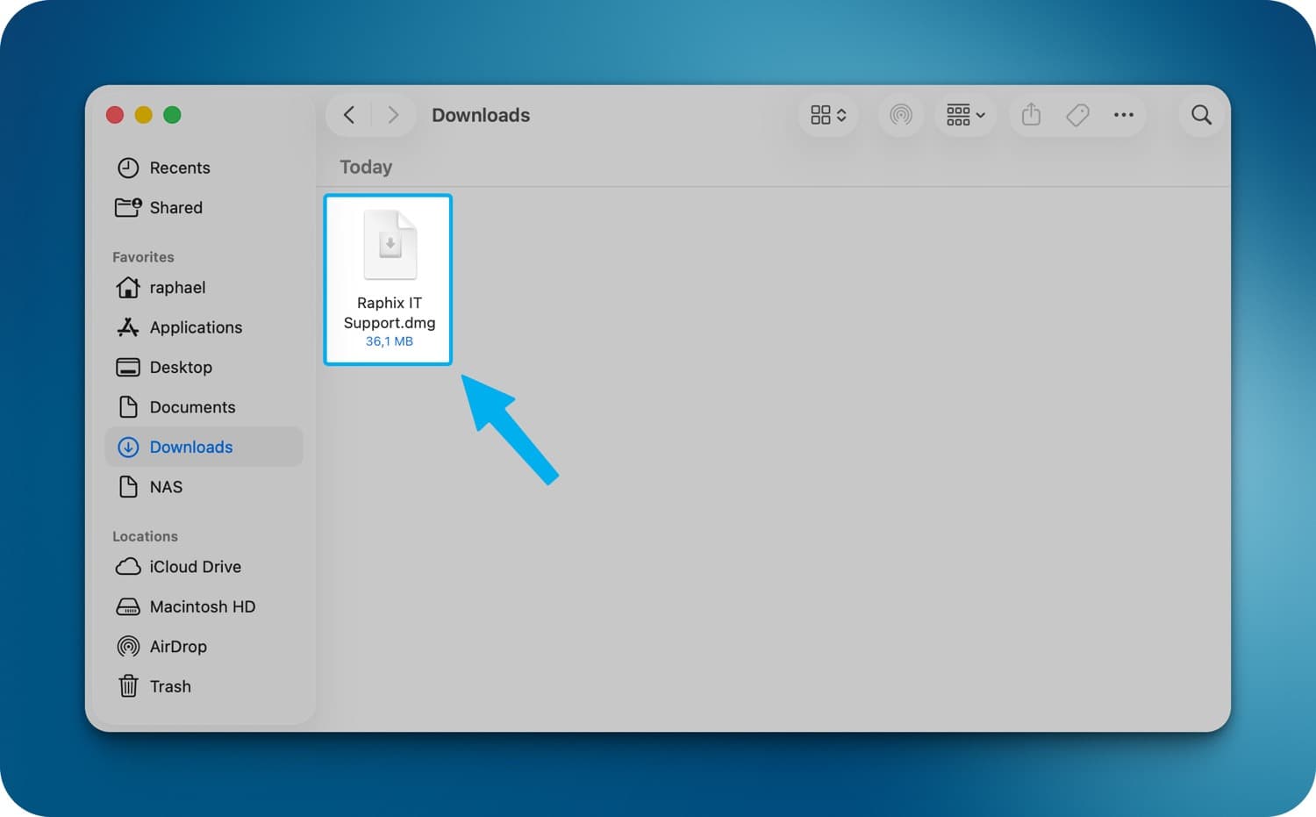Open the More actions ellipsis icon
This screenshot has height=817, width=1316.
coord(1124,115)
